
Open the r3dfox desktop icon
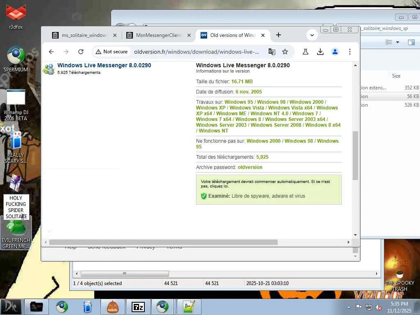(x=16, y=16)
